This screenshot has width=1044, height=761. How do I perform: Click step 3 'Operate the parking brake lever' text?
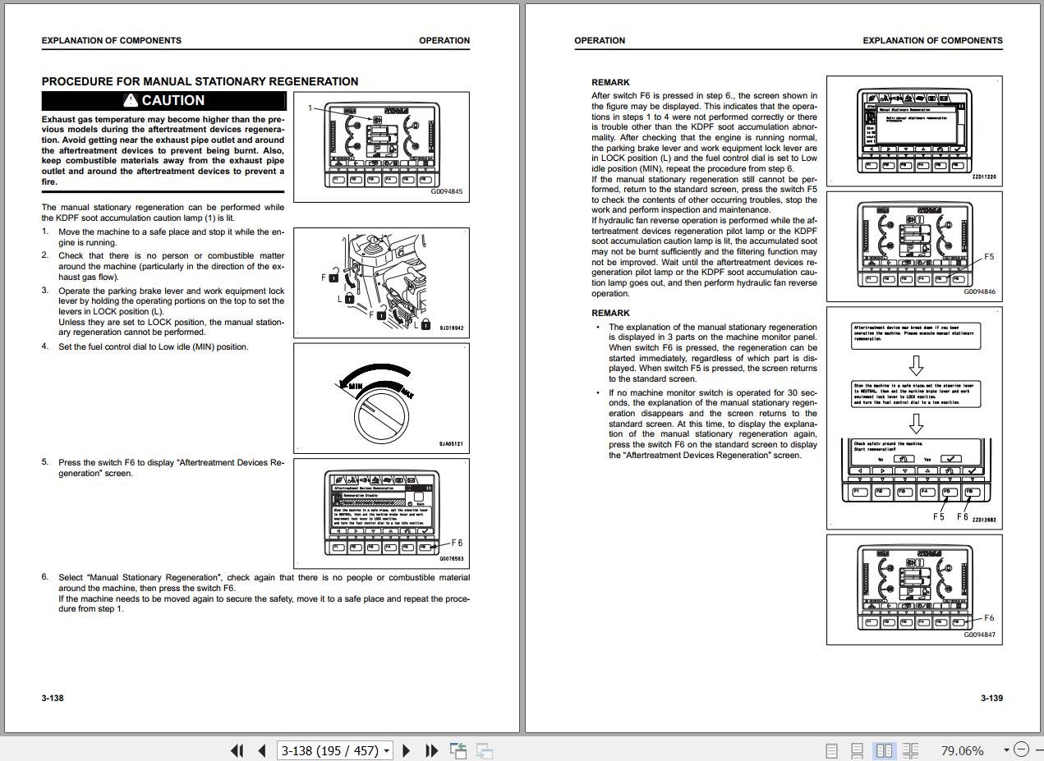tap(171, 311)
